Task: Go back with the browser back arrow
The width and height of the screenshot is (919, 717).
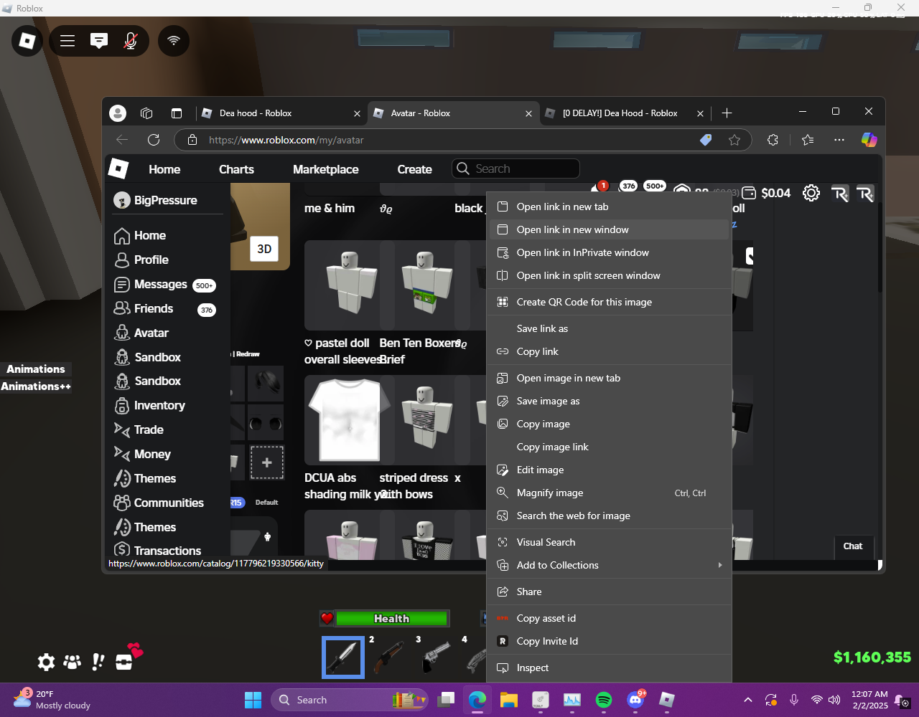Action: coord(122,140)
